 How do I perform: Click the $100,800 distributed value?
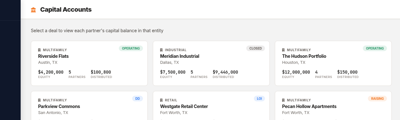coord(101,72)
